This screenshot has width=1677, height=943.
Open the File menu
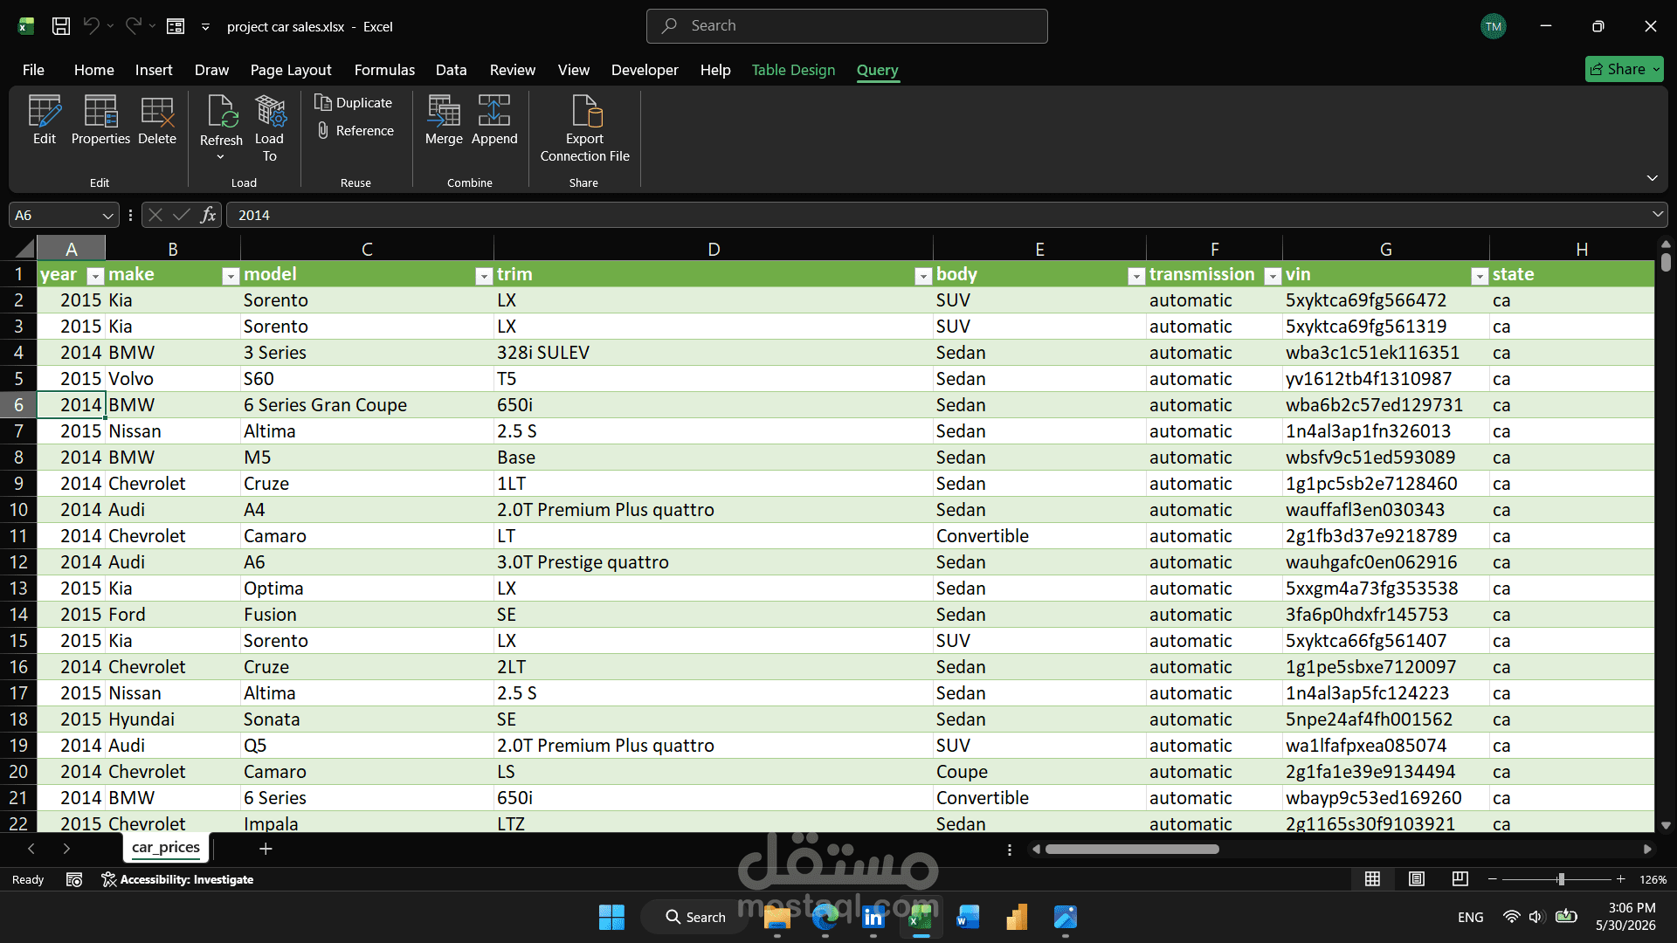pyautogui.click(x=33, y=70)
